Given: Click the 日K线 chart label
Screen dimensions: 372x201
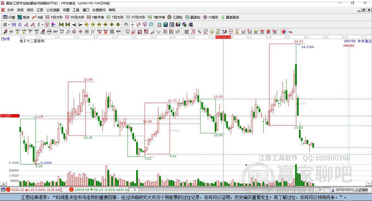Looking at the screenshot, I should pos(5,39).
